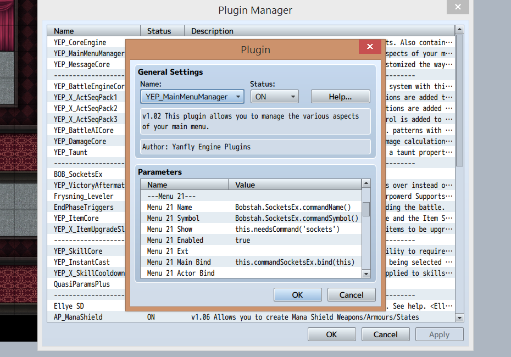The image size is (511, 357).
Task: Select Frysning_Leveler in plugin list
Action: pos(84,197)
